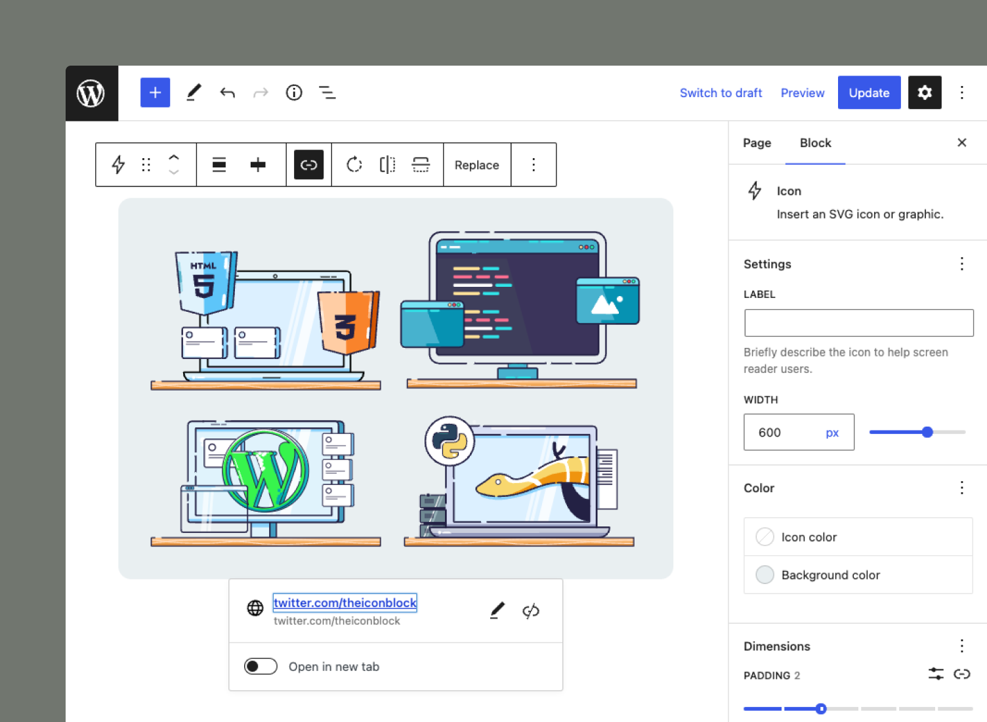Open the List View icon

tap(327, 93)
